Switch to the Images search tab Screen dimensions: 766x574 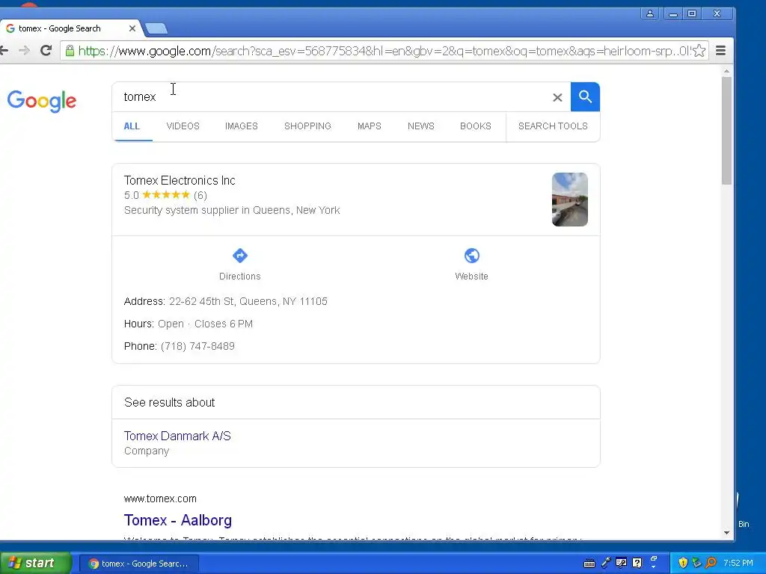click(242, 126)
